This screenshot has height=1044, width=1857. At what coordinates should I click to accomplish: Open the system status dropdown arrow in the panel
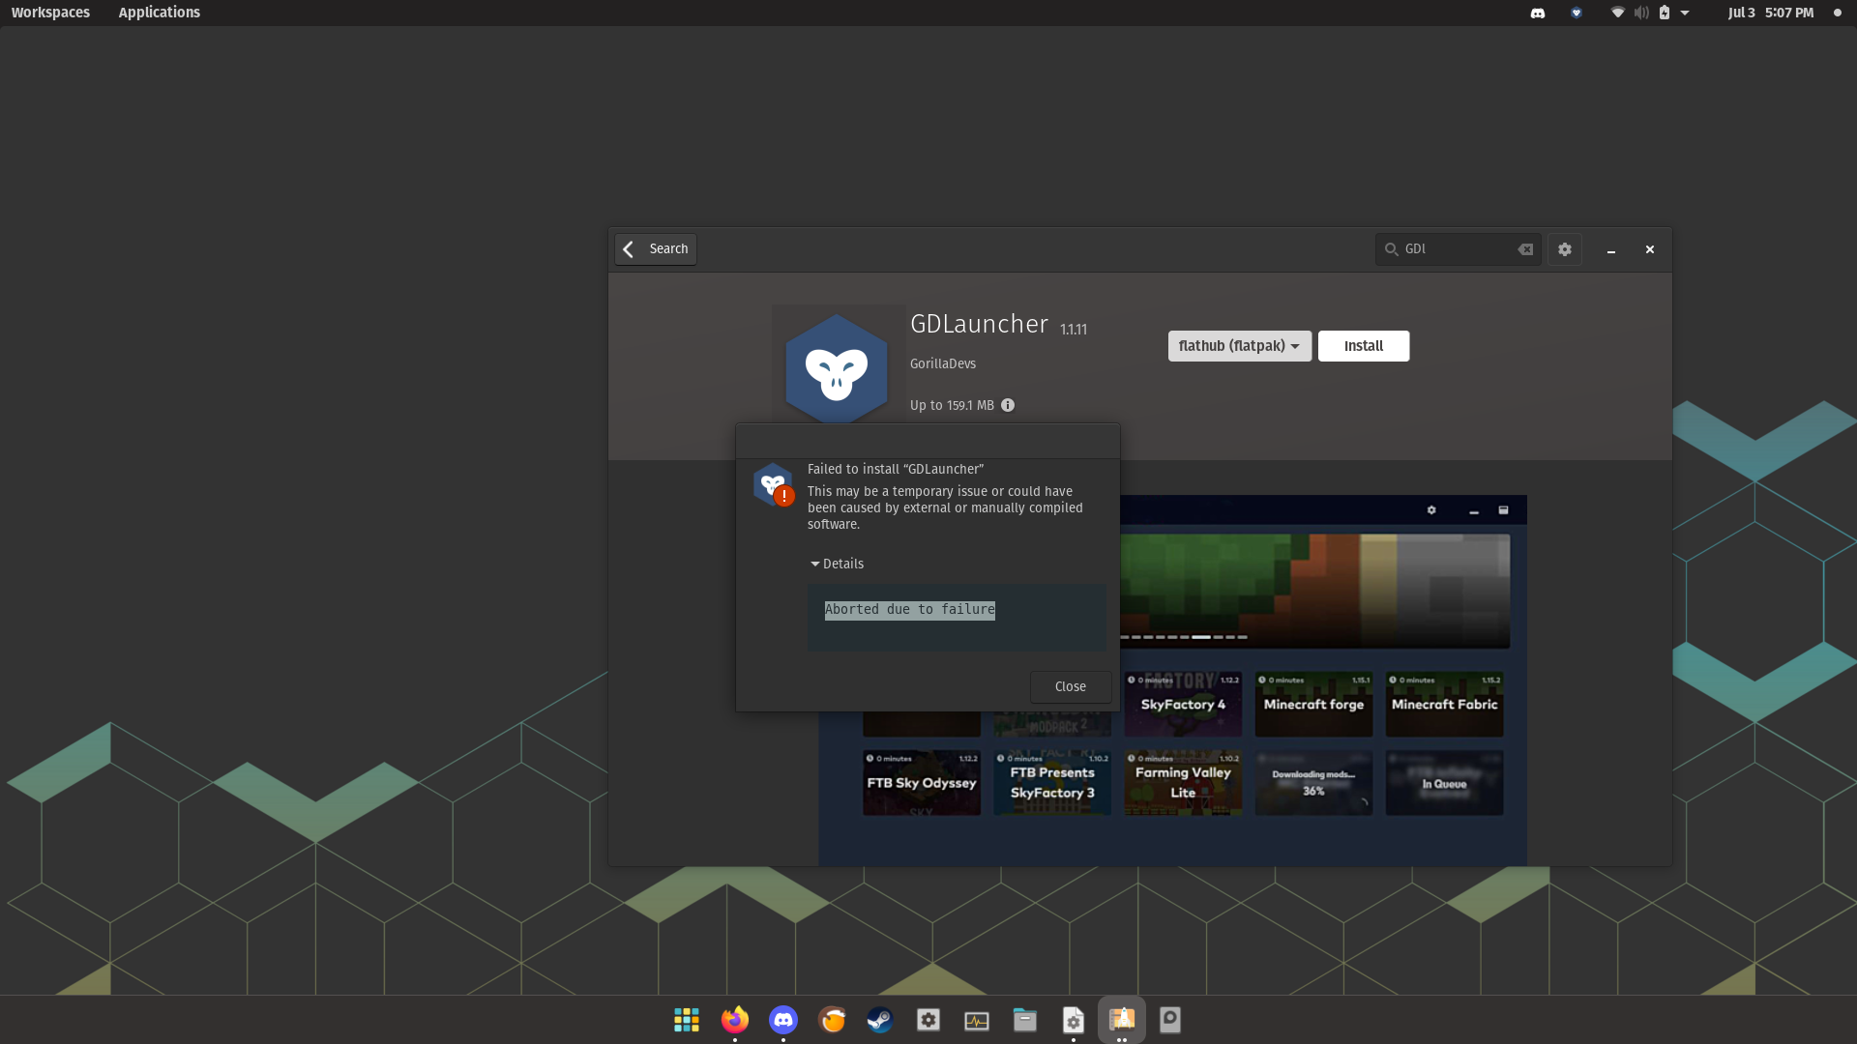[x=1686, y=13]
